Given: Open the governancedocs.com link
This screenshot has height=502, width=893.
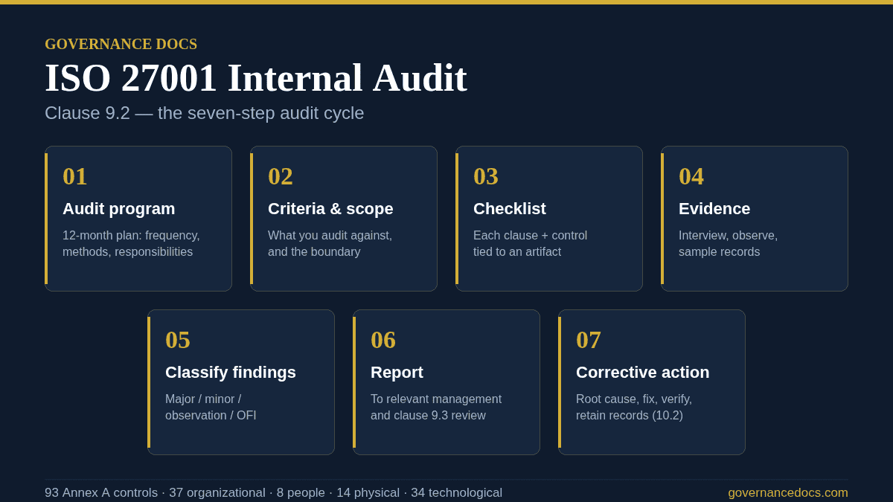Looking at the screenshot, I should pos(788,493).
